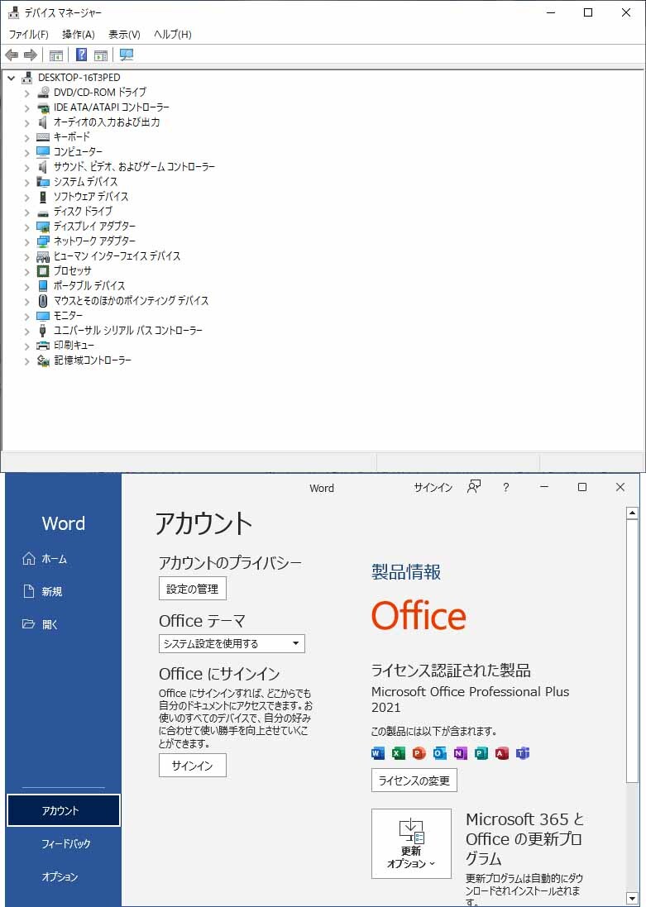Screen dimensions: 646x907
Task: Expand the ディスプレイ アダプター node
Action: [x=26, y=227]
